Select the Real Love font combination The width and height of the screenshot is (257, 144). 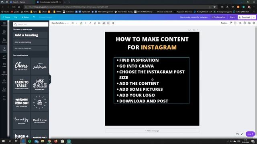pyautogui.click(x=40, y=120)
